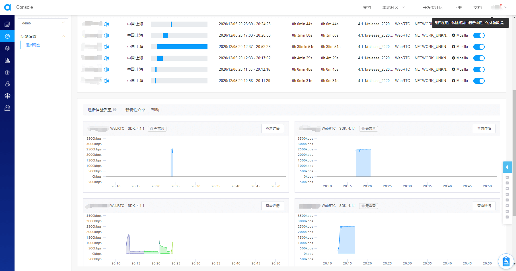Uncheck the topmost checkbox in floating side panel

tap(507, 177)
